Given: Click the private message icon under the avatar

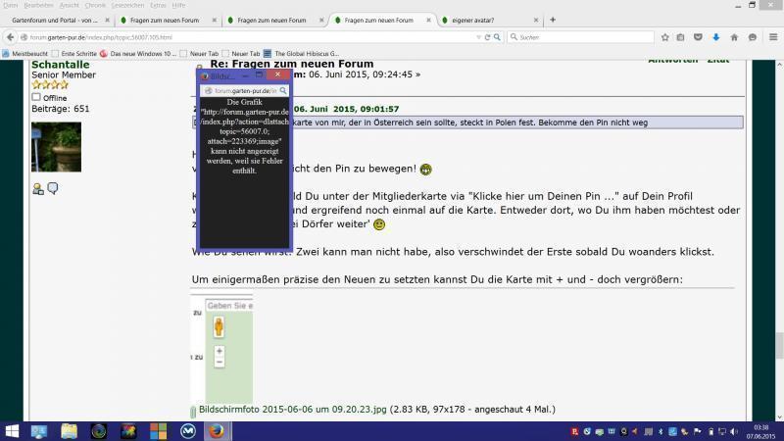Looking at the screenshot, I should (x=53, y=188).
